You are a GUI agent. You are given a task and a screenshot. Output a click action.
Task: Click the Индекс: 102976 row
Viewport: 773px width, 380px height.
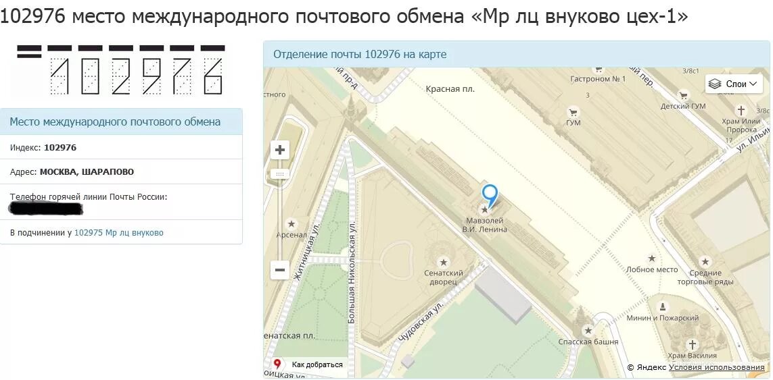click(x=121, y=147)
